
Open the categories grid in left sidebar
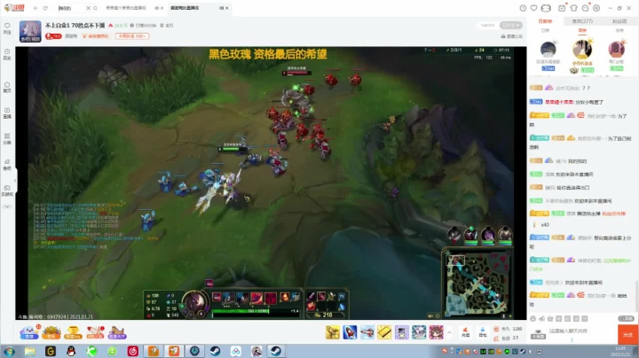7,139
